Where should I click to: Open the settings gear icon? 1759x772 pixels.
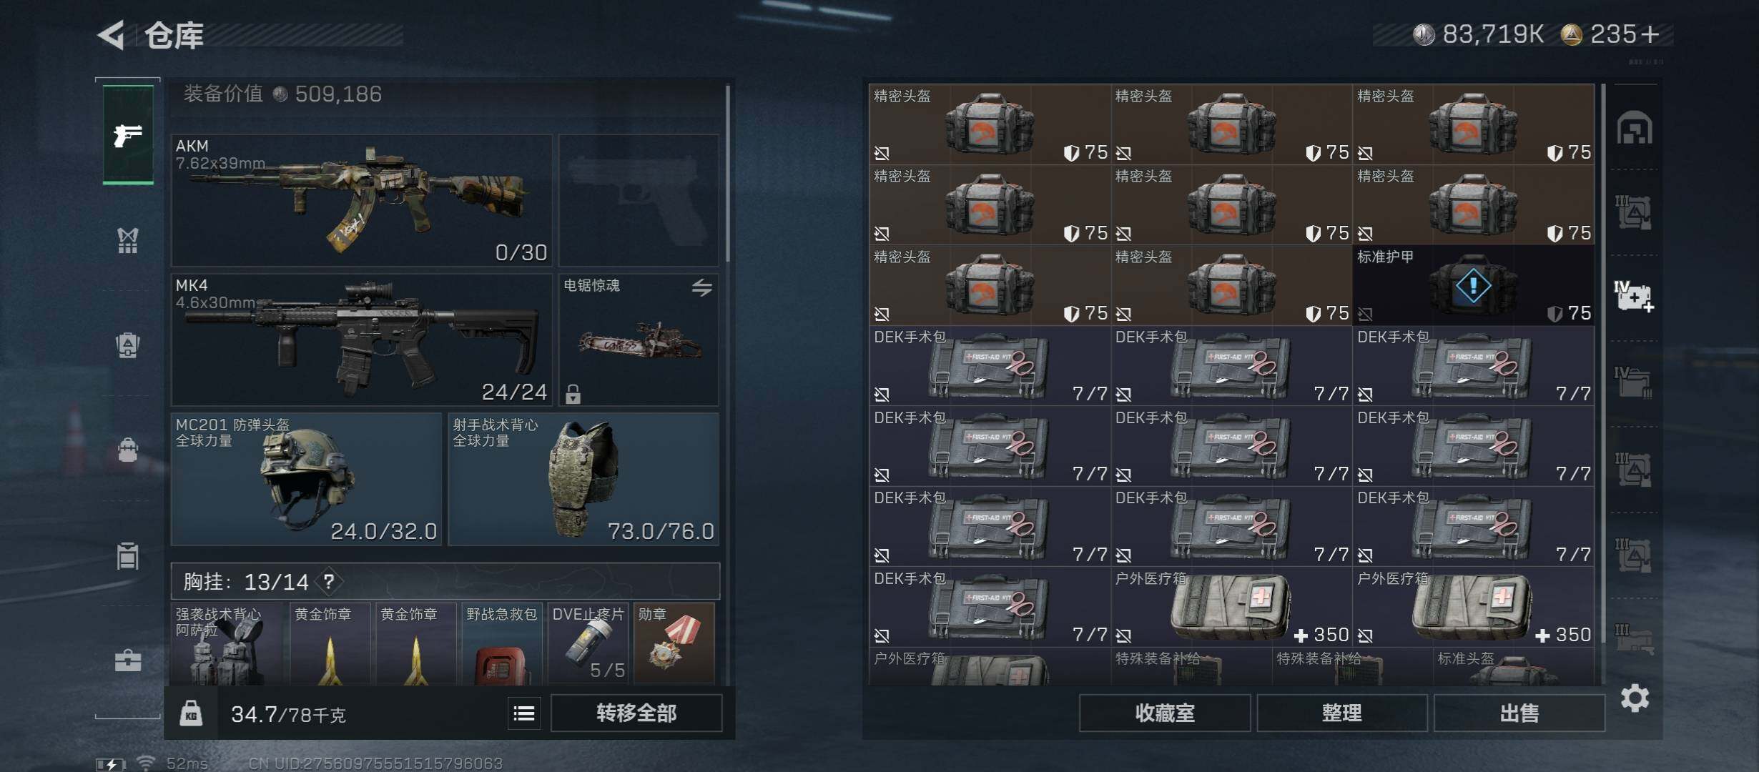(x=1635, y=698)
